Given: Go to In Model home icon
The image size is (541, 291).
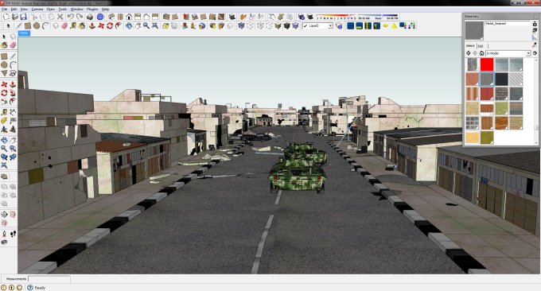Looking at the screenshot, I should coord(481,53).
